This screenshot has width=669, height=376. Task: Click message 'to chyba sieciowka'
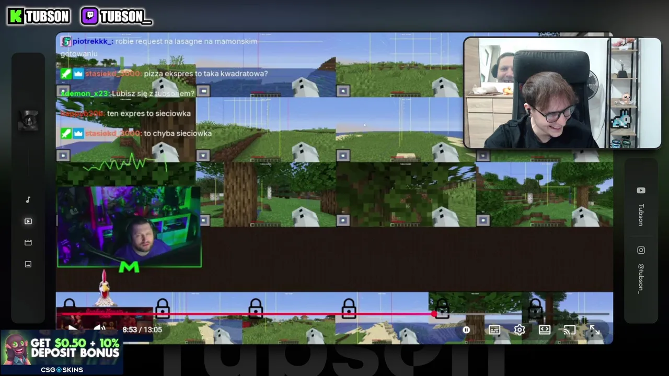coord(178,133)
